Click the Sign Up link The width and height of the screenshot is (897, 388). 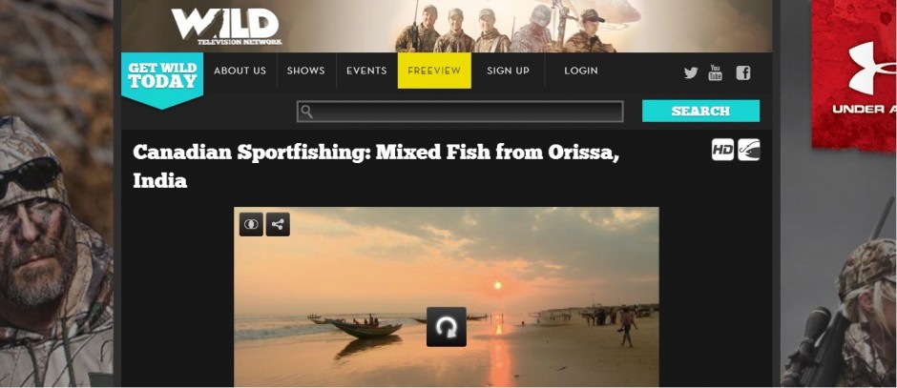click(x=508, y=71)
